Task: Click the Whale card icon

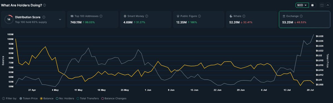Action: pos(231,16)
